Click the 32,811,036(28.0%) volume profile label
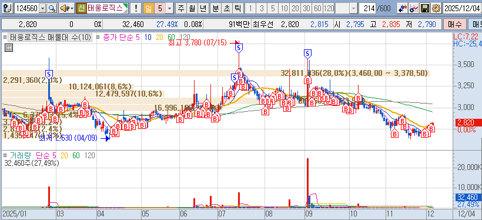The image size is (482, 220). click(354, 73)
